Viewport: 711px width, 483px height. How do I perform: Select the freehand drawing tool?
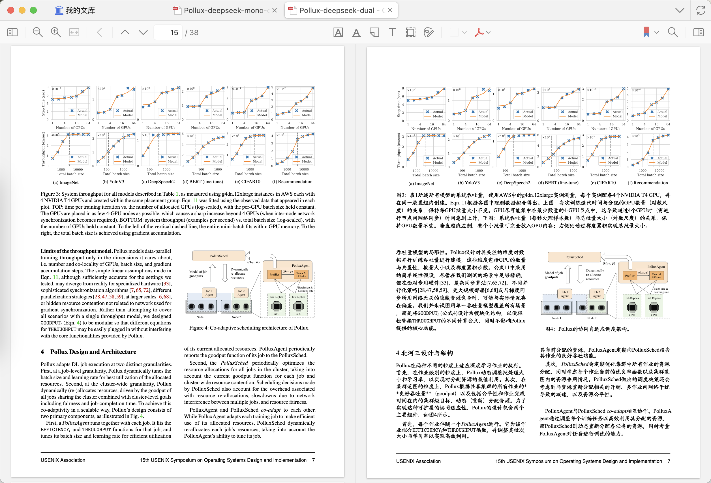click(x=429, y=32)
